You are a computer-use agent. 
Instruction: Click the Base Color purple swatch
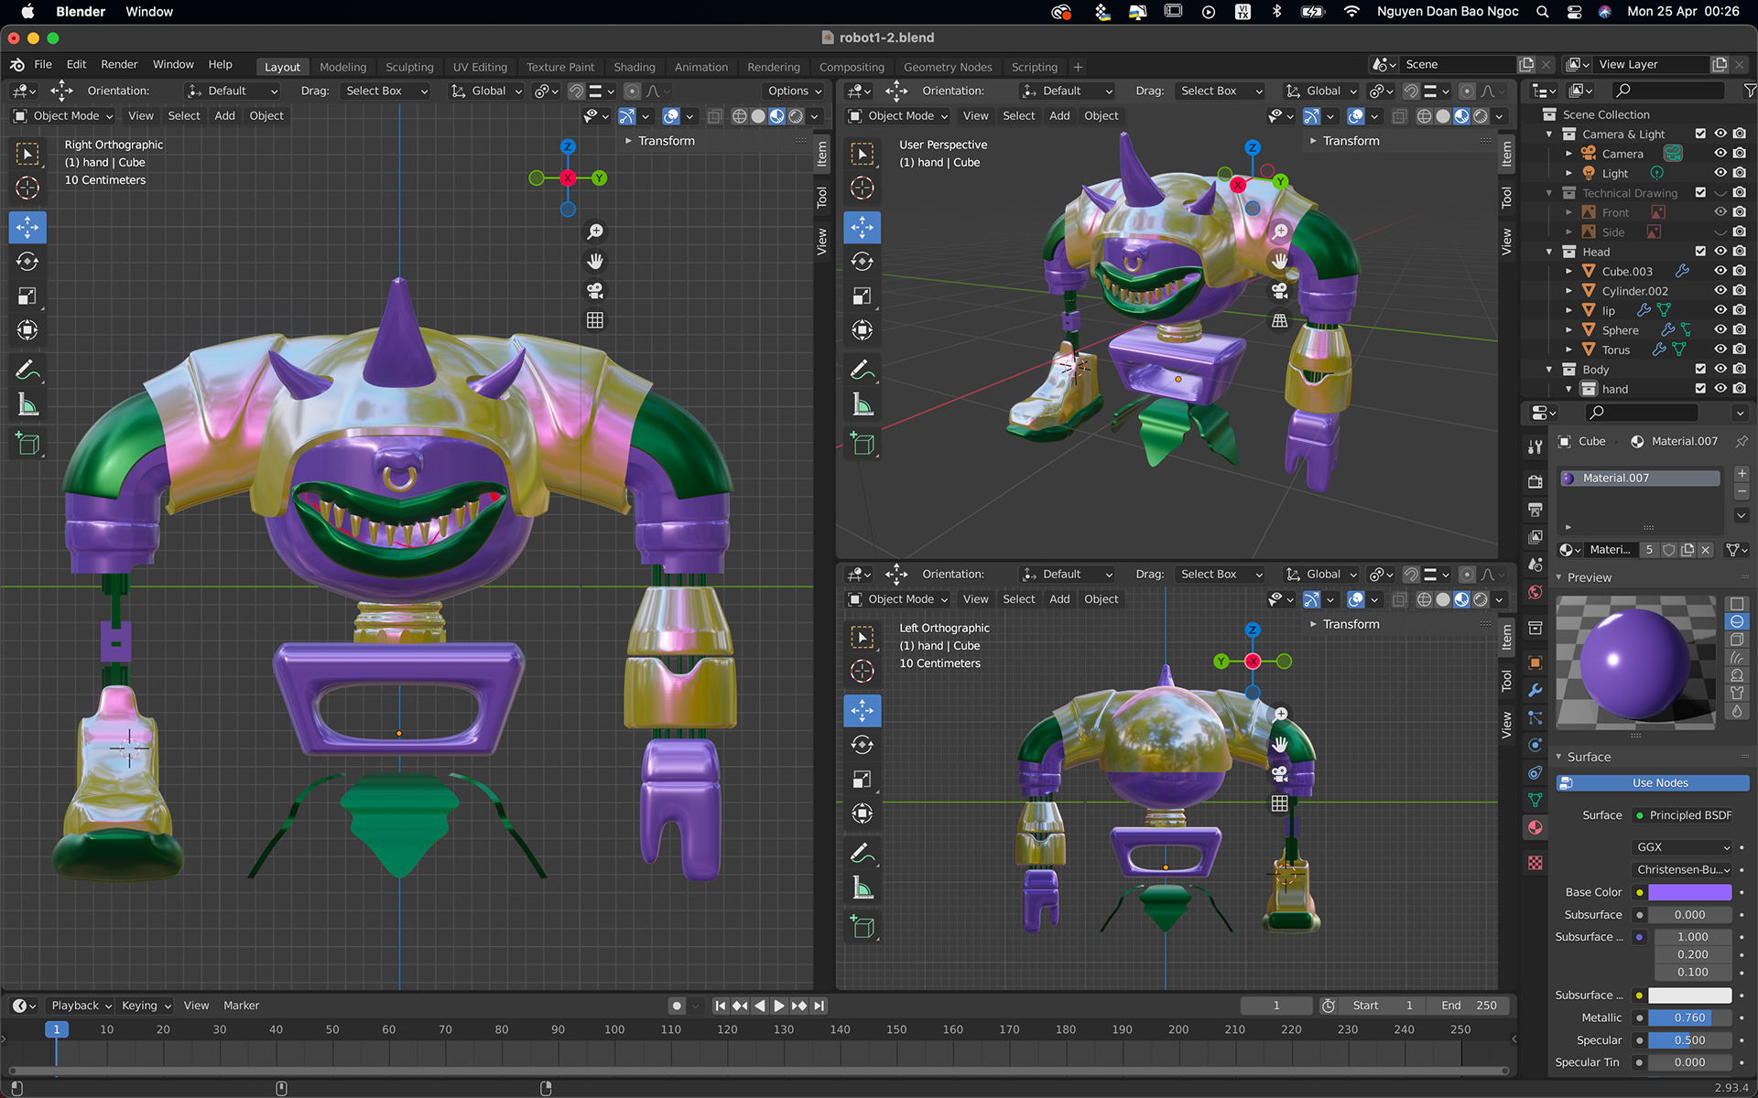pyautogui.click(x=1689, y=892)
